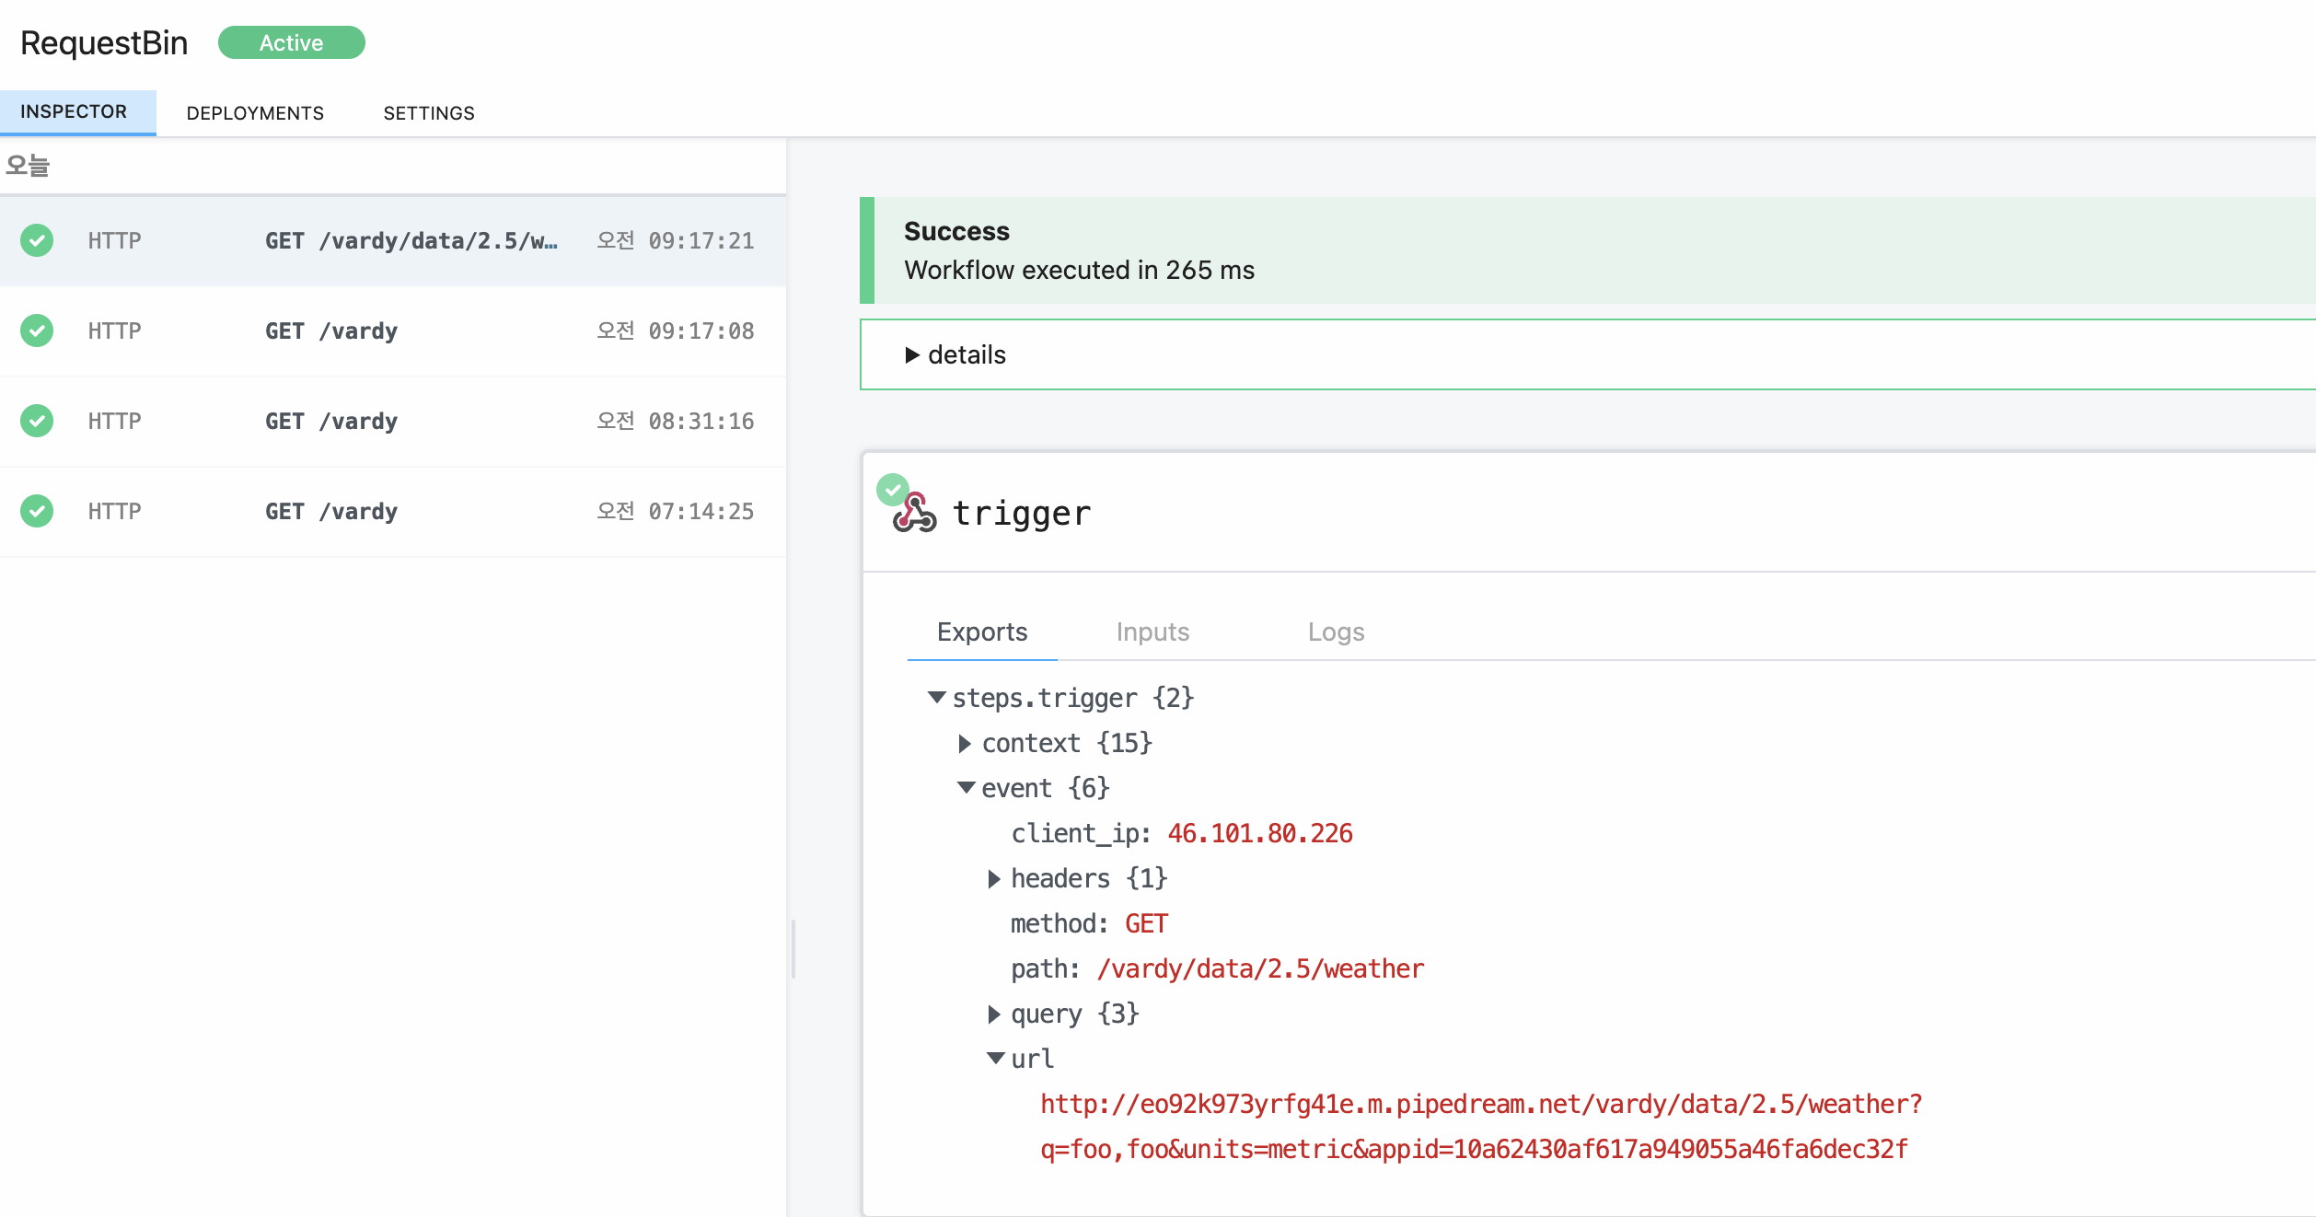Click the path value /vardy/data/2.5/weather

[x=1260, y=969]
